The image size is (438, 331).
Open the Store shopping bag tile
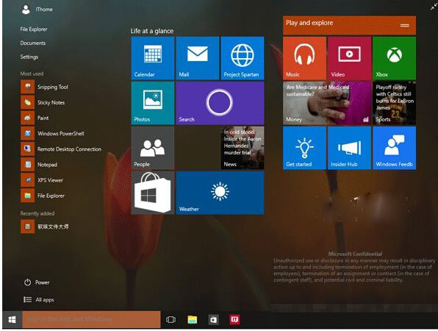[x=153, y=193]
